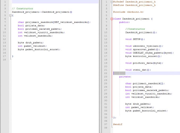Screen dimensions: 180x133
Task: Click 'int velikost_zasobniku;' in left pane
Action: coord(35,36)
